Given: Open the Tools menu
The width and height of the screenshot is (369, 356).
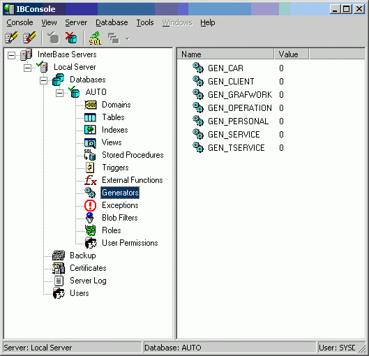Looking at the screenshot, I should pos(145,22).
